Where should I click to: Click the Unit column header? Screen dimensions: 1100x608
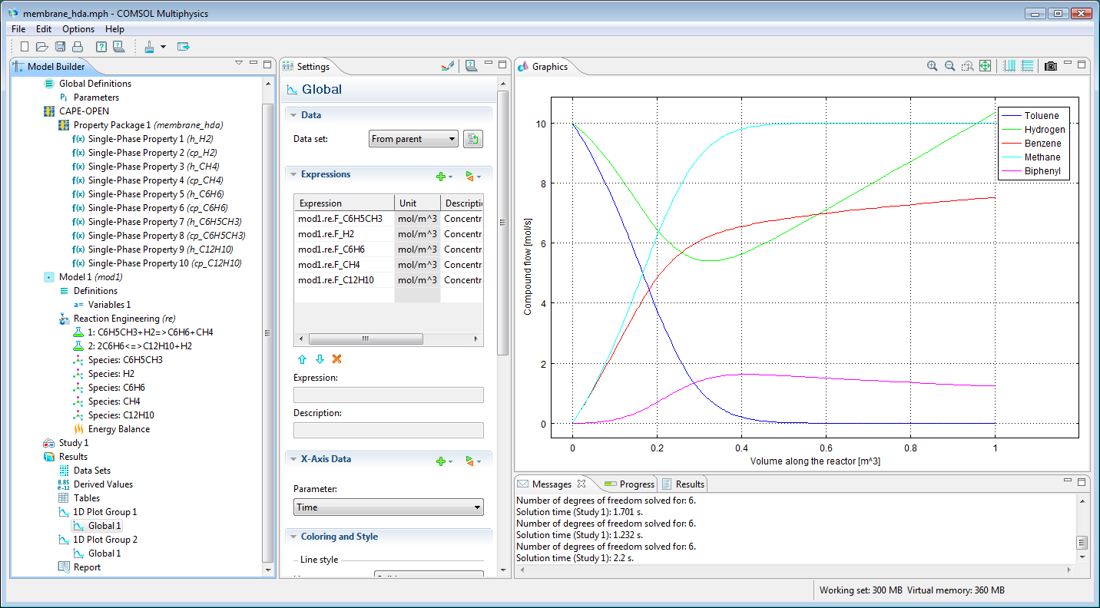pyautogui.click(x=417, y=203)
